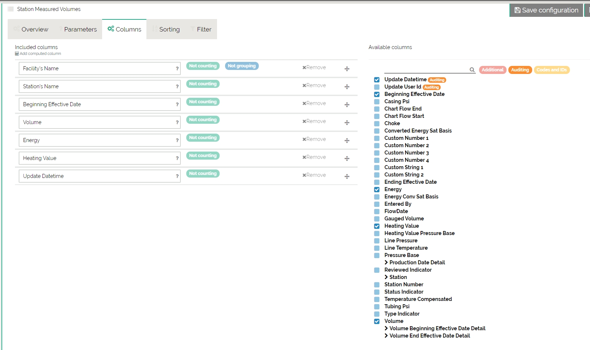Image resolution: width=590 pixels, height=350 pixels.
Task: Toggle the orange Auditing filter tag
Action: click(520, 70)
